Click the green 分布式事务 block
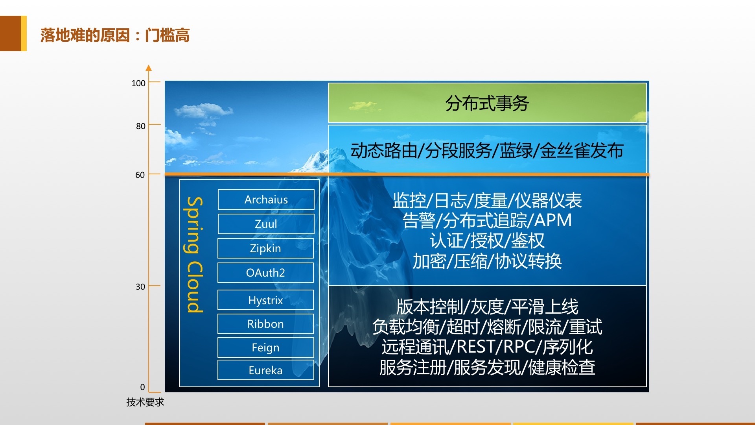 click(487, 103)
